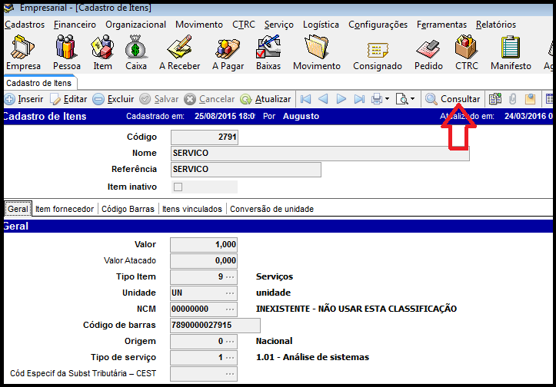Switch to Código Barras tab
The image size is (556, 387).
pos(128,209)
